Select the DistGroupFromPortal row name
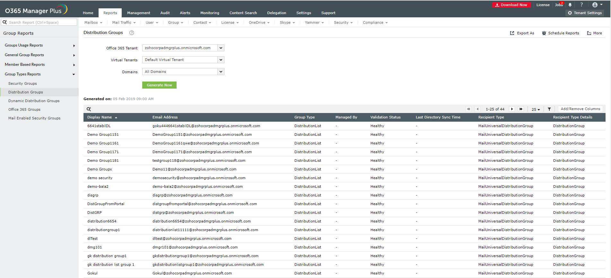Image resolution: width=611 pixels, height=278 pixels. point(106,204)
